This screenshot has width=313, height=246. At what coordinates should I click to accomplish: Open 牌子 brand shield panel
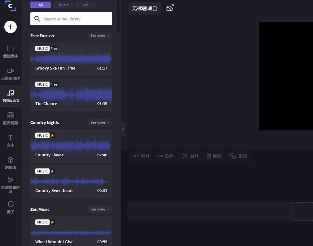pos(11,207)
